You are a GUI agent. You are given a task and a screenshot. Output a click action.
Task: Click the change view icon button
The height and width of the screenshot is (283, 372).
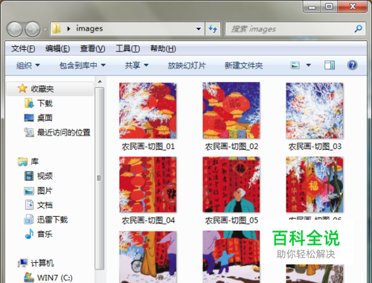[x=295, y=66]
